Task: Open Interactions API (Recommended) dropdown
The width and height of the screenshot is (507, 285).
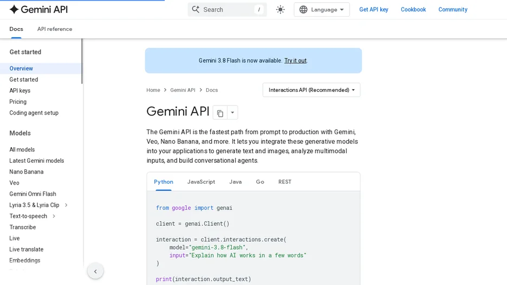Action: (x=311, y=90)
